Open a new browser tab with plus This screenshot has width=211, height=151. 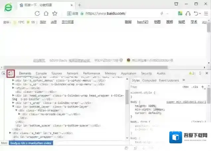pyautogui.click(x=79, y=5)
